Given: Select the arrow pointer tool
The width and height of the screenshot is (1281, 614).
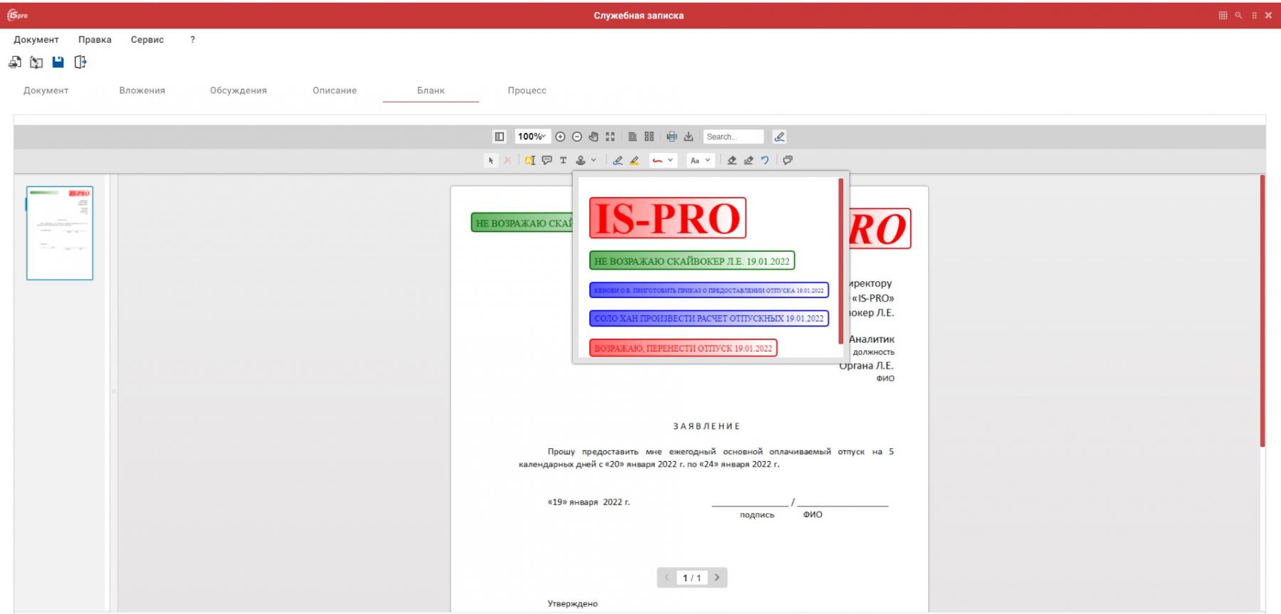Looking at the screenshot, I should pos(490,160).
